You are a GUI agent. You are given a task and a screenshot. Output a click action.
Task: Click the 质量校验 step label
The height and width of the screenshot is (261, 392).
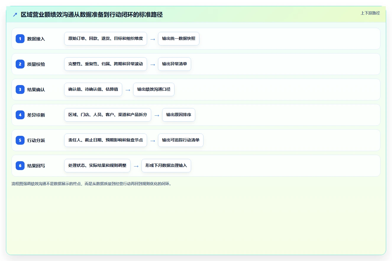36,64
